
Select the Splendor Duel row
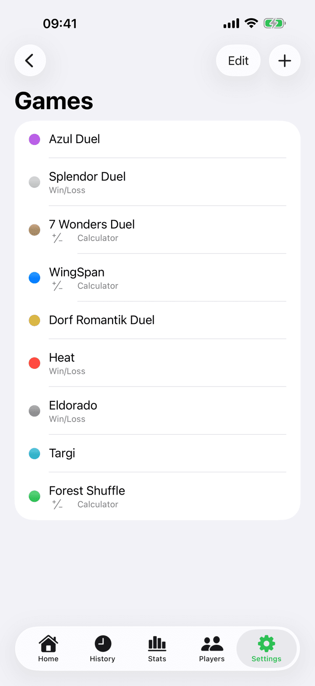pos(157,182)
